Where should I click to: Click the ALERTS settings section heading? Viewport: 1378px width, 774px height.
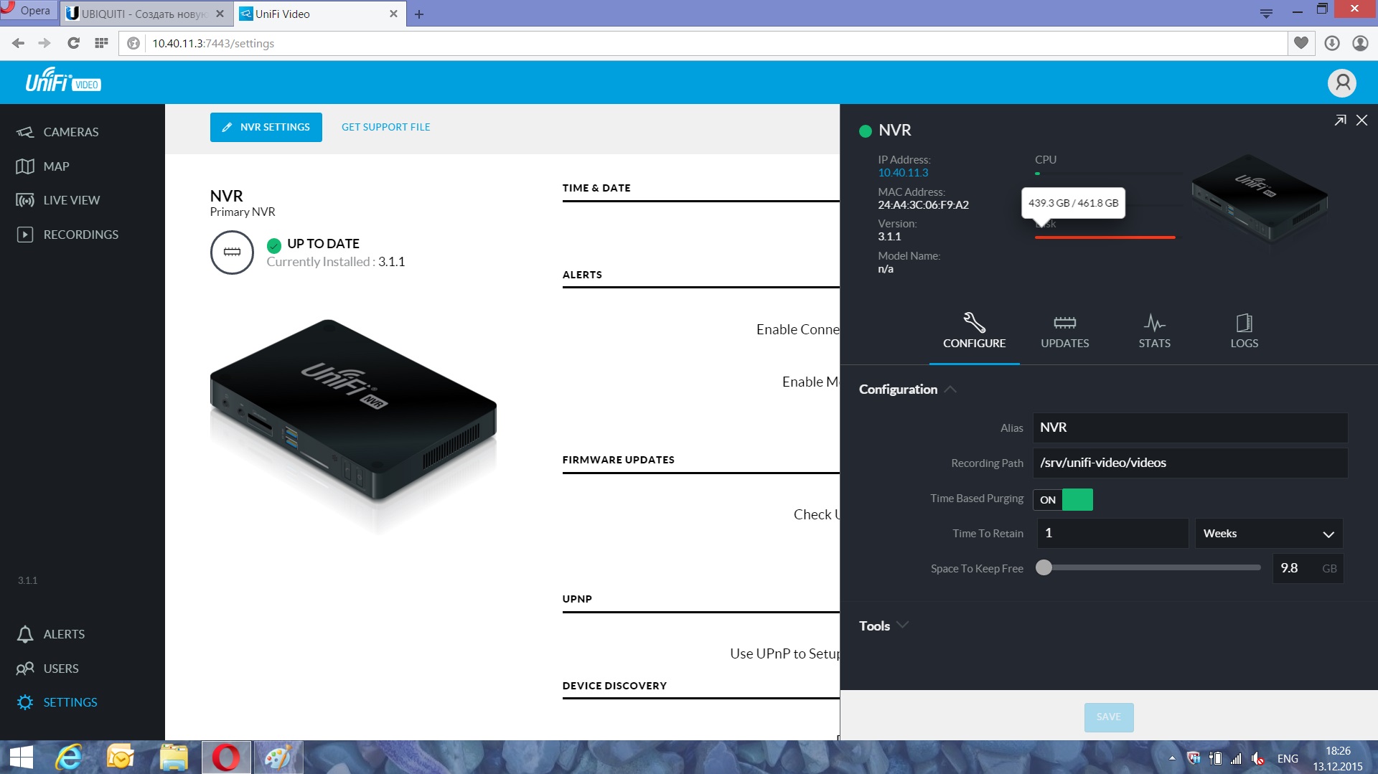point(582,275)
